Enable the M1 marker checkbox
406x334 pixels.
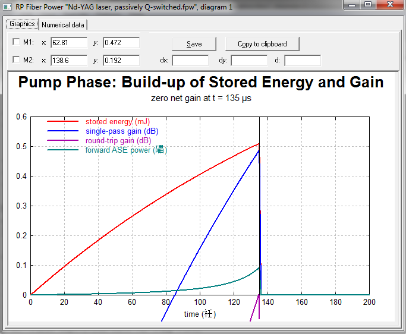pos(16,43)
